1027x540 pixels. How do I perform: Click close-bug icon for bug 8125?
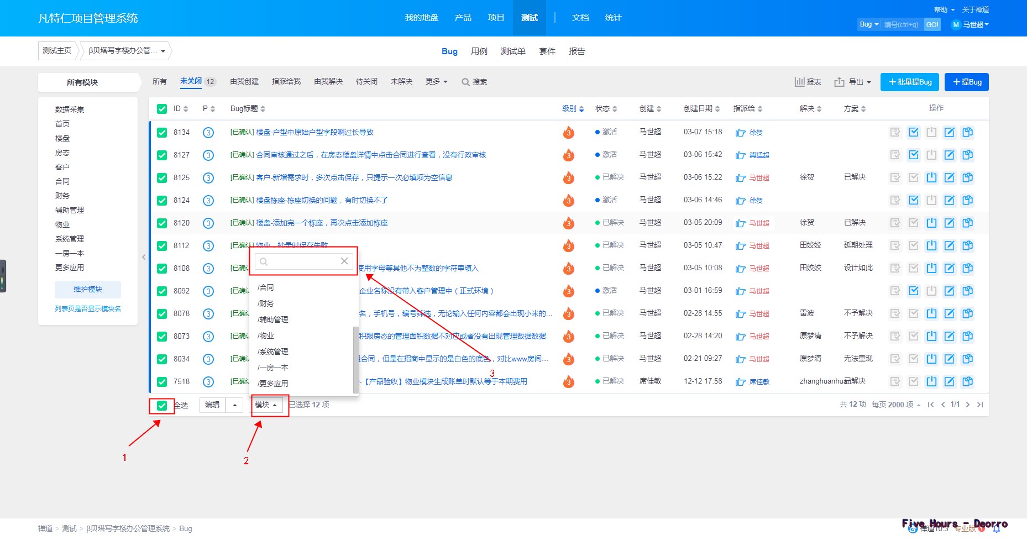[931, 177]
